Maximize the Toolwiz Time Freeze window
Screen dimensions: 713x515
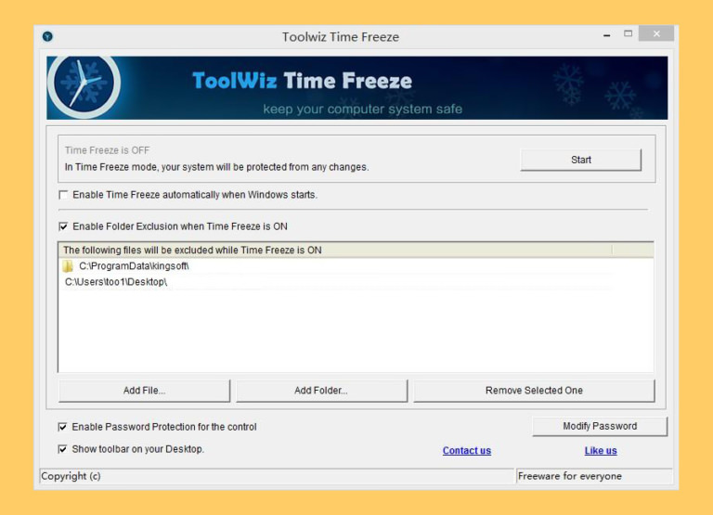coord(628,33)
